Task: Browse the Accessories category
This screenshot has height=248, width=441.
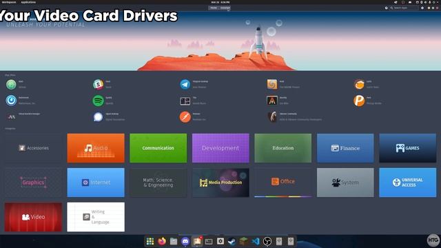Action: point(33,148)
